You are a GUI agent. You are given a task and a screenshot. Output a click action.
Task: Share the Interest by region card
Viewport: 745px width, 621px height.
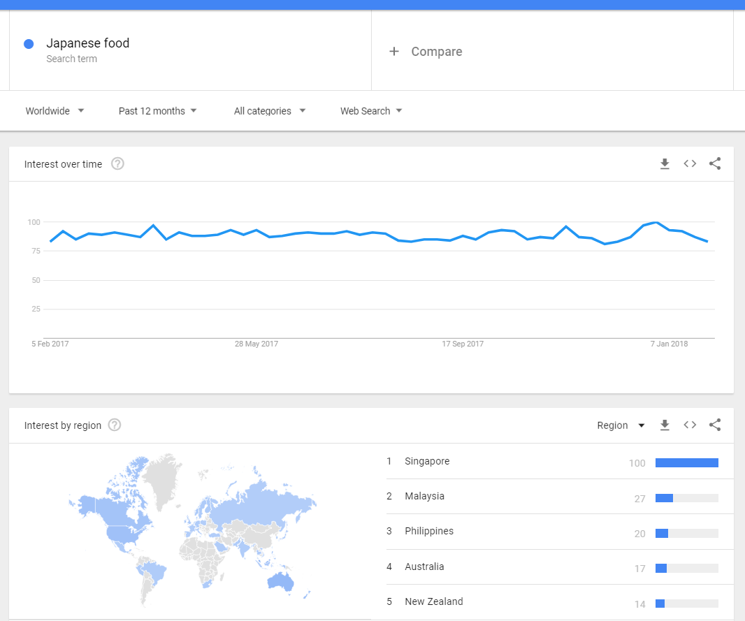point(715,425)
